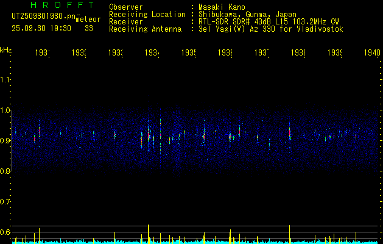This screenshot has width=383, height=244.
Task: Click the 1937 time axis marker
Action: [x=262, y=52]
